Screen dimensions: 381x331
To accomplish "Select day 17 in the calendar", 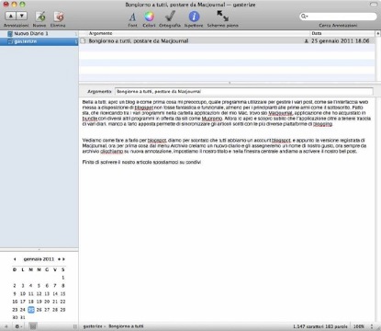I will coord(23,302).
